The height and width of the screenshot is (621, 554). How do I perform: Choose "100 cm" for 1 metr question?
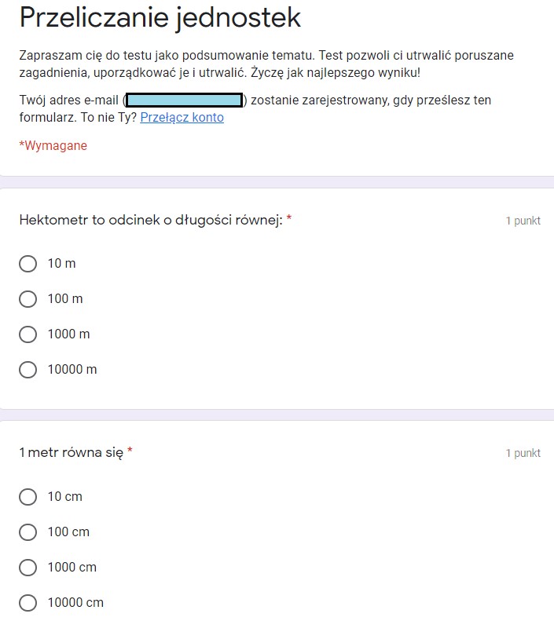[28, 532]
